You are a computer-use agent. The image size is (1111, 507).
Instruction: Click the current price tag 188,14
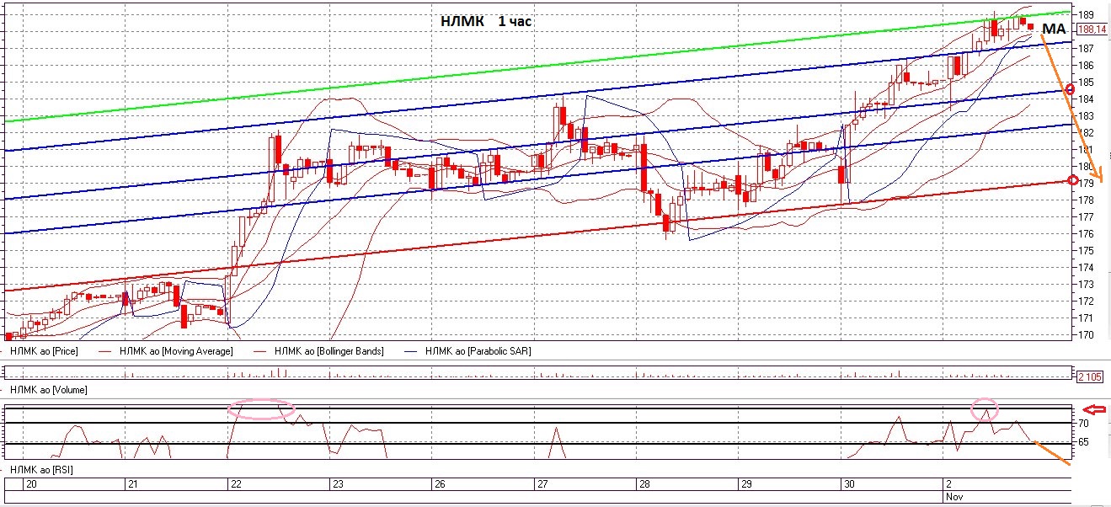pos(1092,29)
